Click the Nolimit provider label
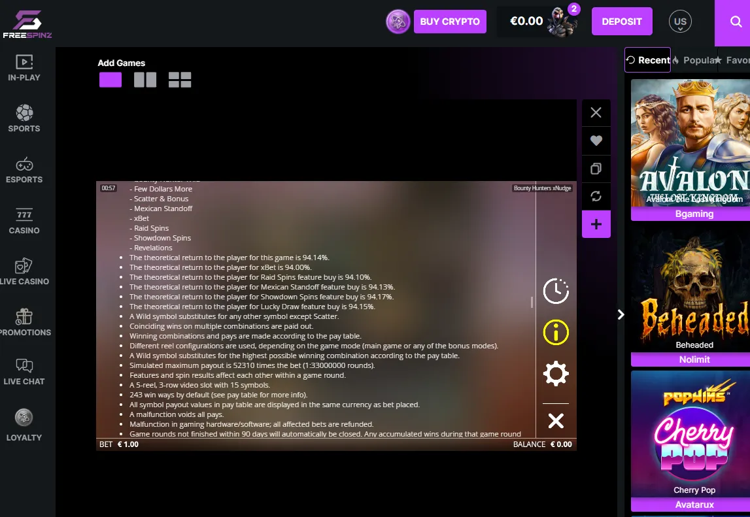This screenshot has height=517, width=750. point(694,359)
